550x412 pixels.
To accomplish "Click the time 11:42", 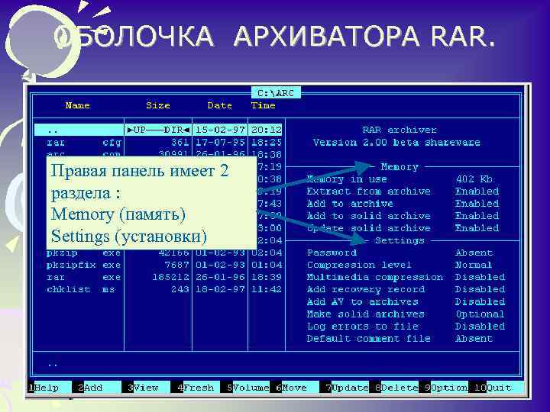I will click(x=267, y=289).
